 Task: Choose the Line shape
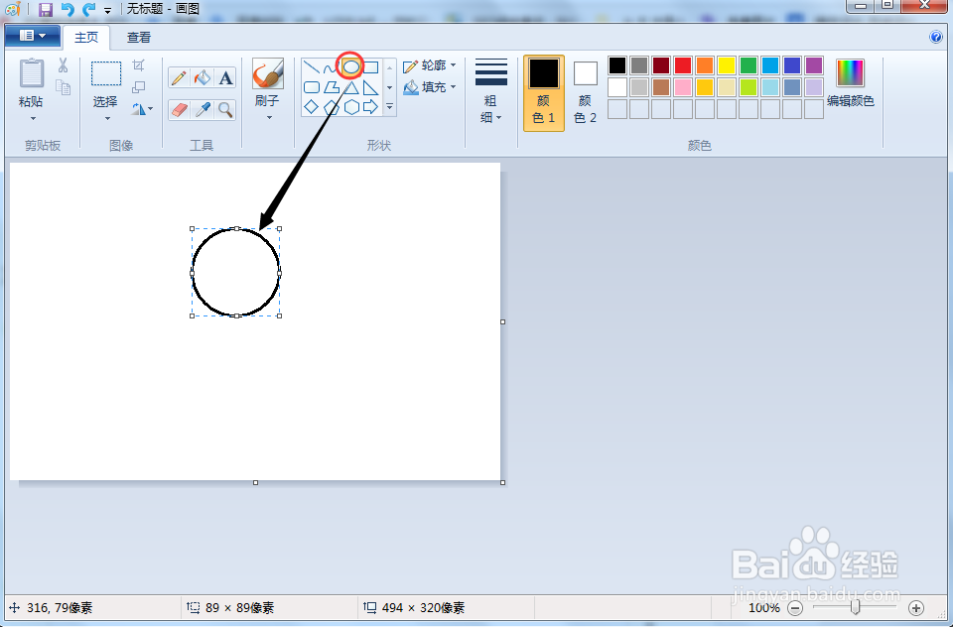pyautogui.click(x=311, y=66)
